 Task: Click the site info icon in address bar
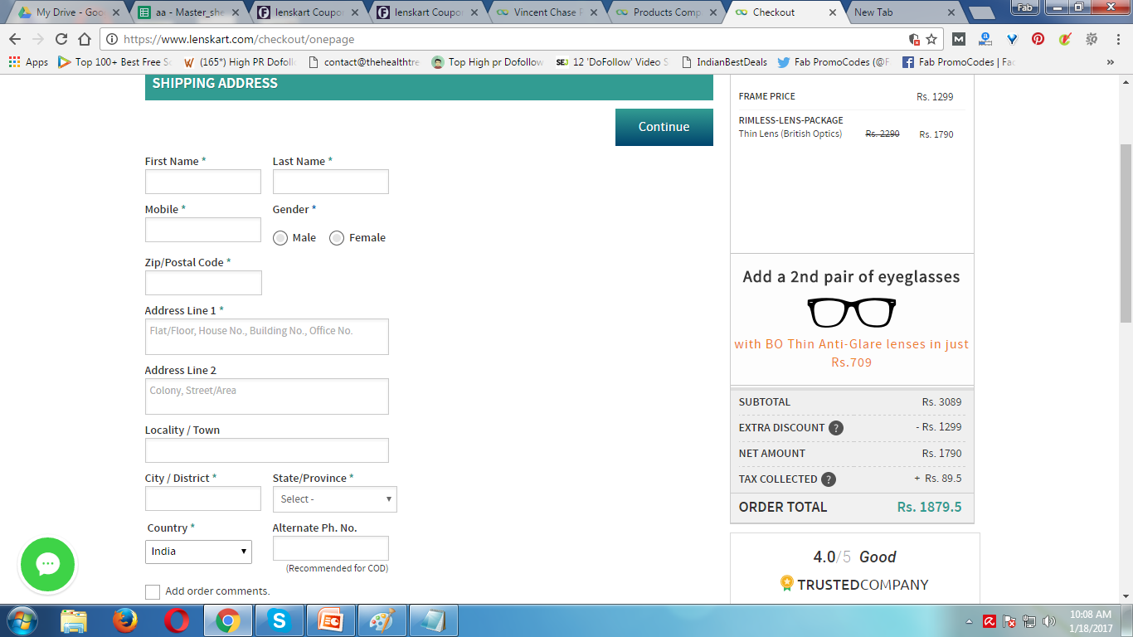coord(112,39)
